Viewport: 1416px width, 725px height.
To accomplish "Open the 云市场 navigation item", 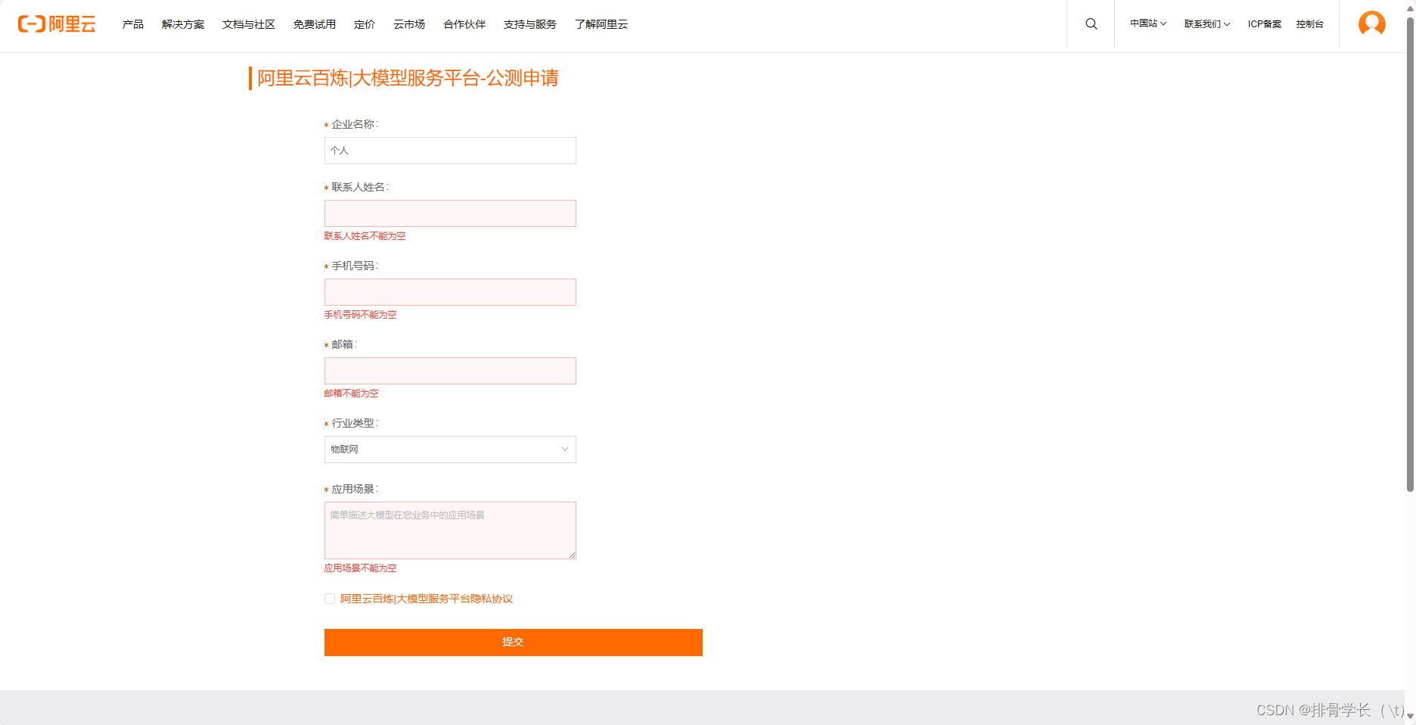I will [409, 24].
